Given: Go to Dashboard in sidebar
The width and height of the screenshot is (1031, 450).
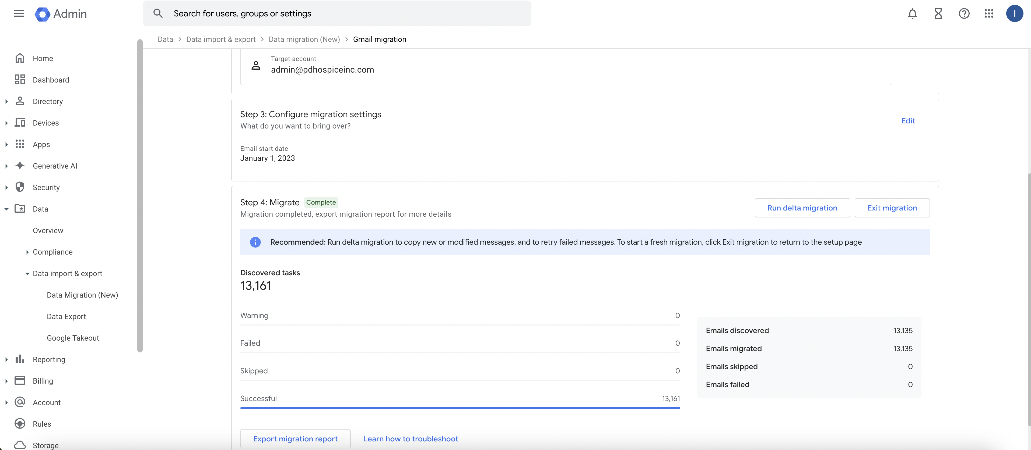Looking at the screenshot, I should (51, 80).
